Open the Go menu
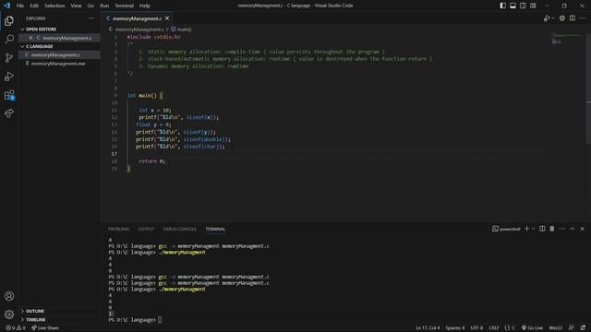 [90, 6]
